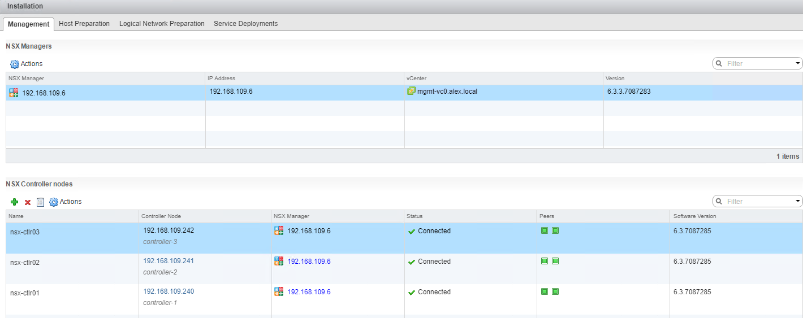This screenshot has height=318, width=803.
Task: Follow the 192.168.109.241 controller node link
Action: click(169, 261)
